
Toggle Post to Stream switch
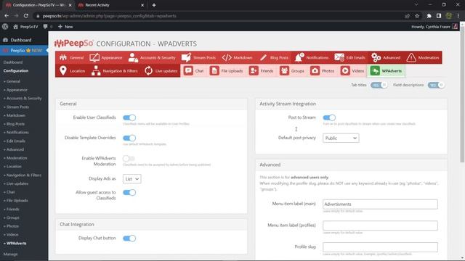click(329, 117)
